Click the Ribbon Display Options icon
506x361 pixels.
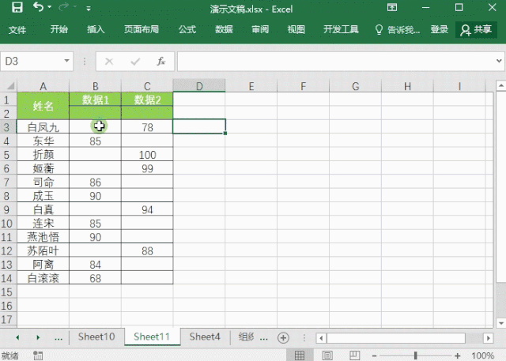(392, 7)
